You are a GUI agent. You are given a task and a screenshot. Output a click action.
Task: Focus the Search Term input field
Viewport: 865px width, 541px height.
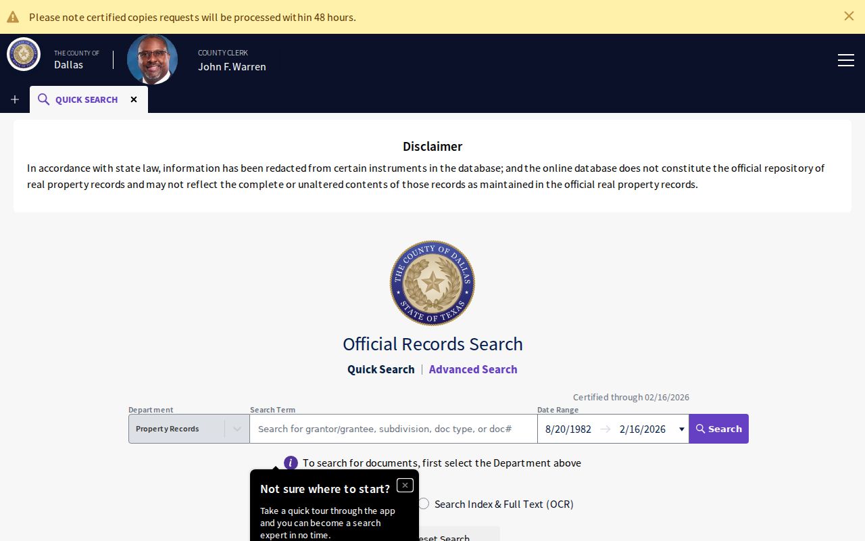pos(393,429)
